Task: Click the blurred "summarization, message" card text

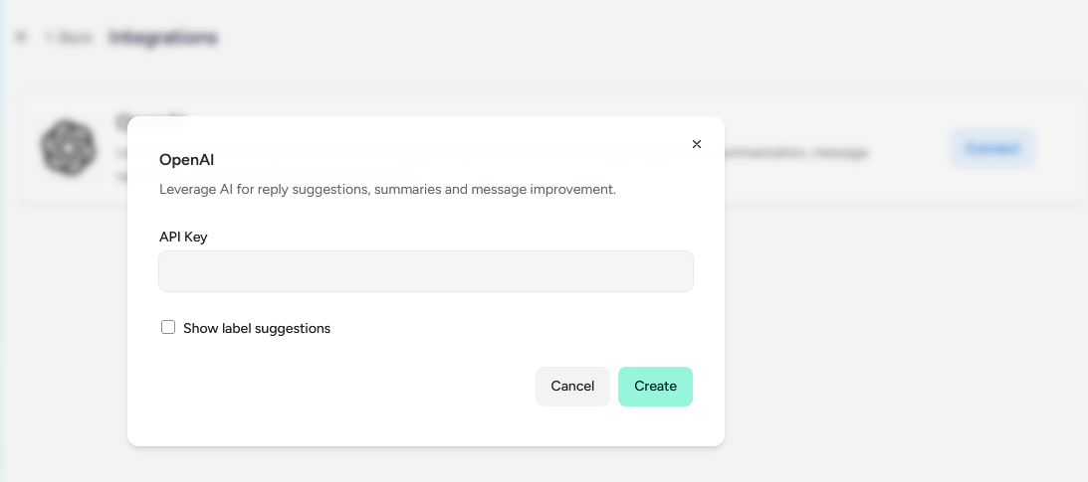Action: (796, 152)
